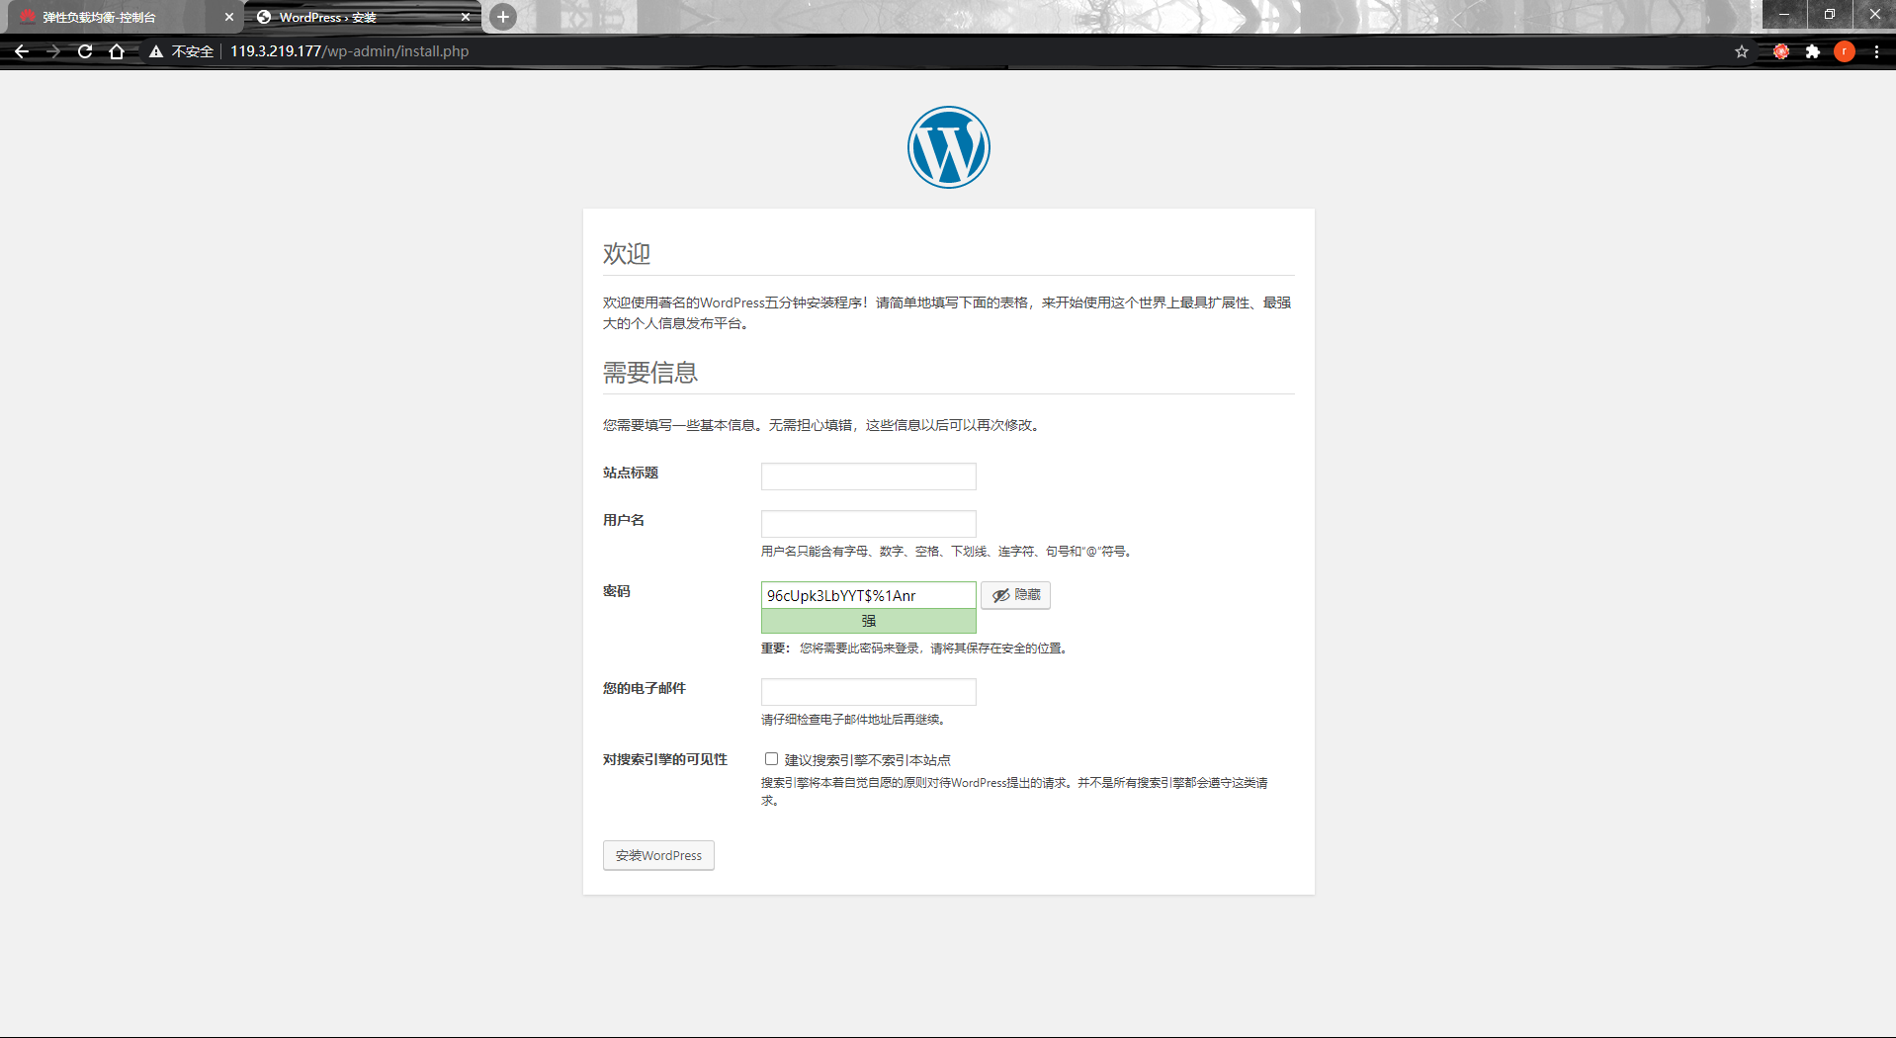Click the 安装WordPress button
This screenshot has width=1896, height=1038.
[x=658, y=855]
